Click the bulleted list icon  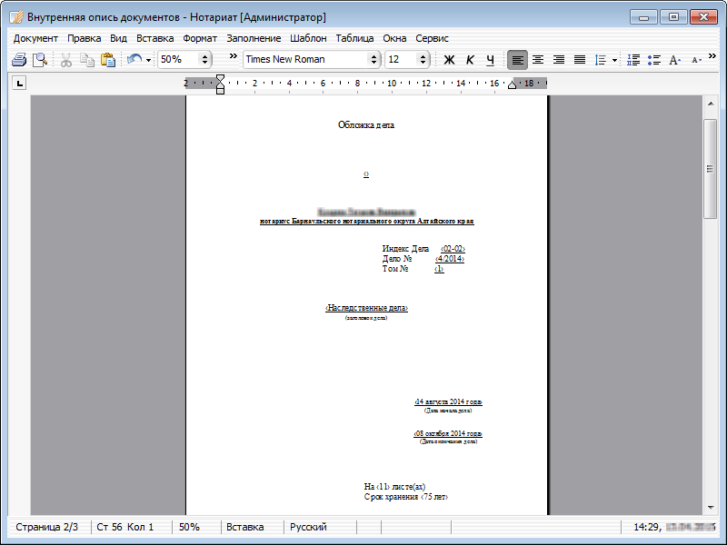point(653,60)
